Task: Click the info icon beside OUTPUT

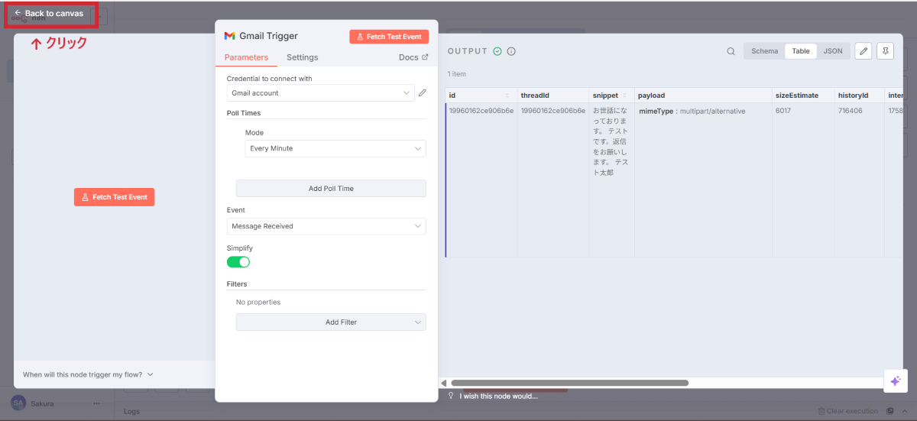Action: pyautogui.click(x=511, y=51)
